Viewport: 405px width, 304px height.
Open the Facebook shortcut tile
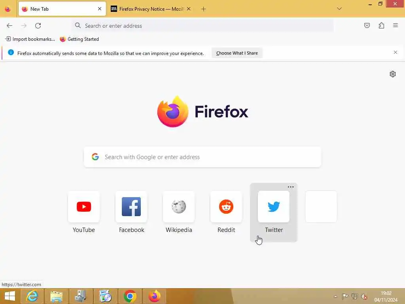point(131,213)
